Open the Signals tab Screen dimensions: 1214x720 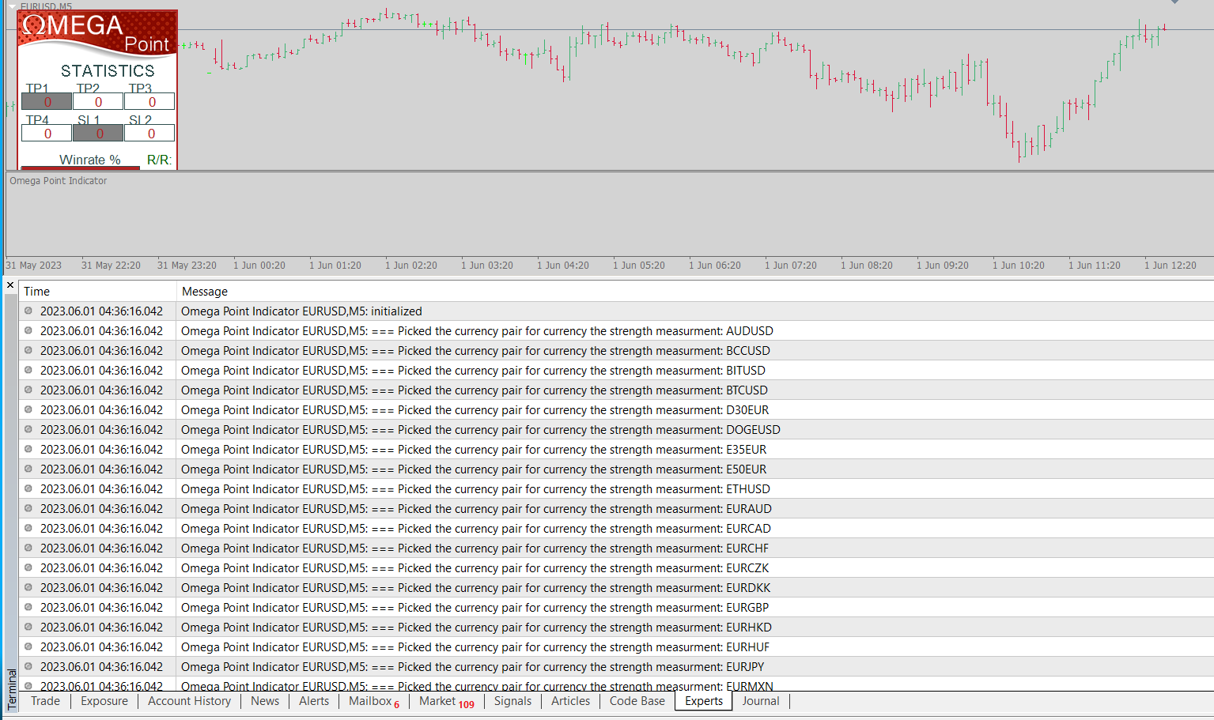(513, 701)
